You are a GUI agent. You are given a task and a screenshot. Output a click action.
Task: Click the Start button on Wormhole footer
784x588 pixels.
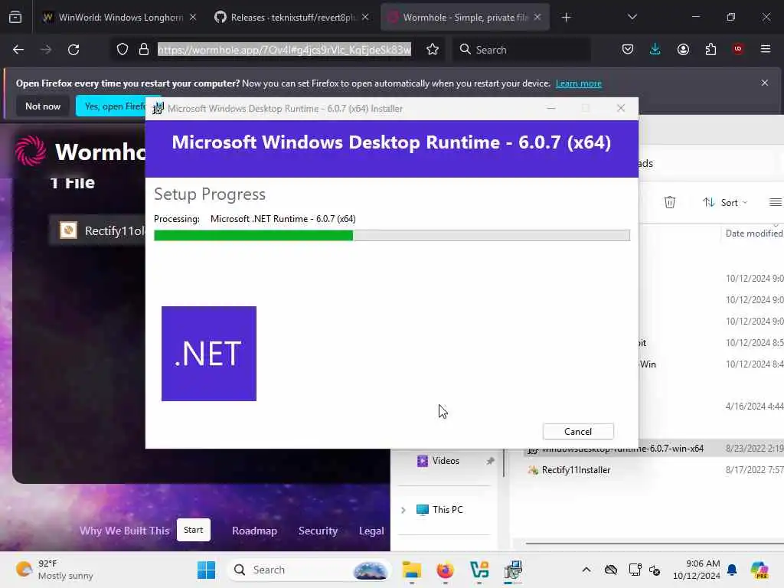194,530
